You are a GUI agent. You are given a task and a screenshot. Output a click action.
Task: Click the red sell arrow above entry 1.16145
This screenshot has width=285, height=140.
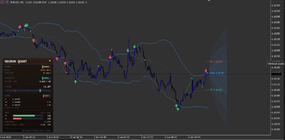(206, 71)
